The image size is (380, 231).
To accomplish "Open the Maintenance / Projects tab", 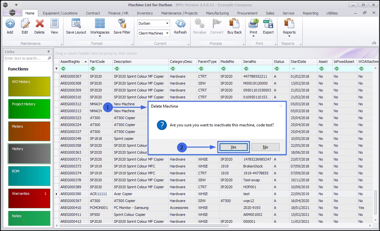I will click(179, 13).
